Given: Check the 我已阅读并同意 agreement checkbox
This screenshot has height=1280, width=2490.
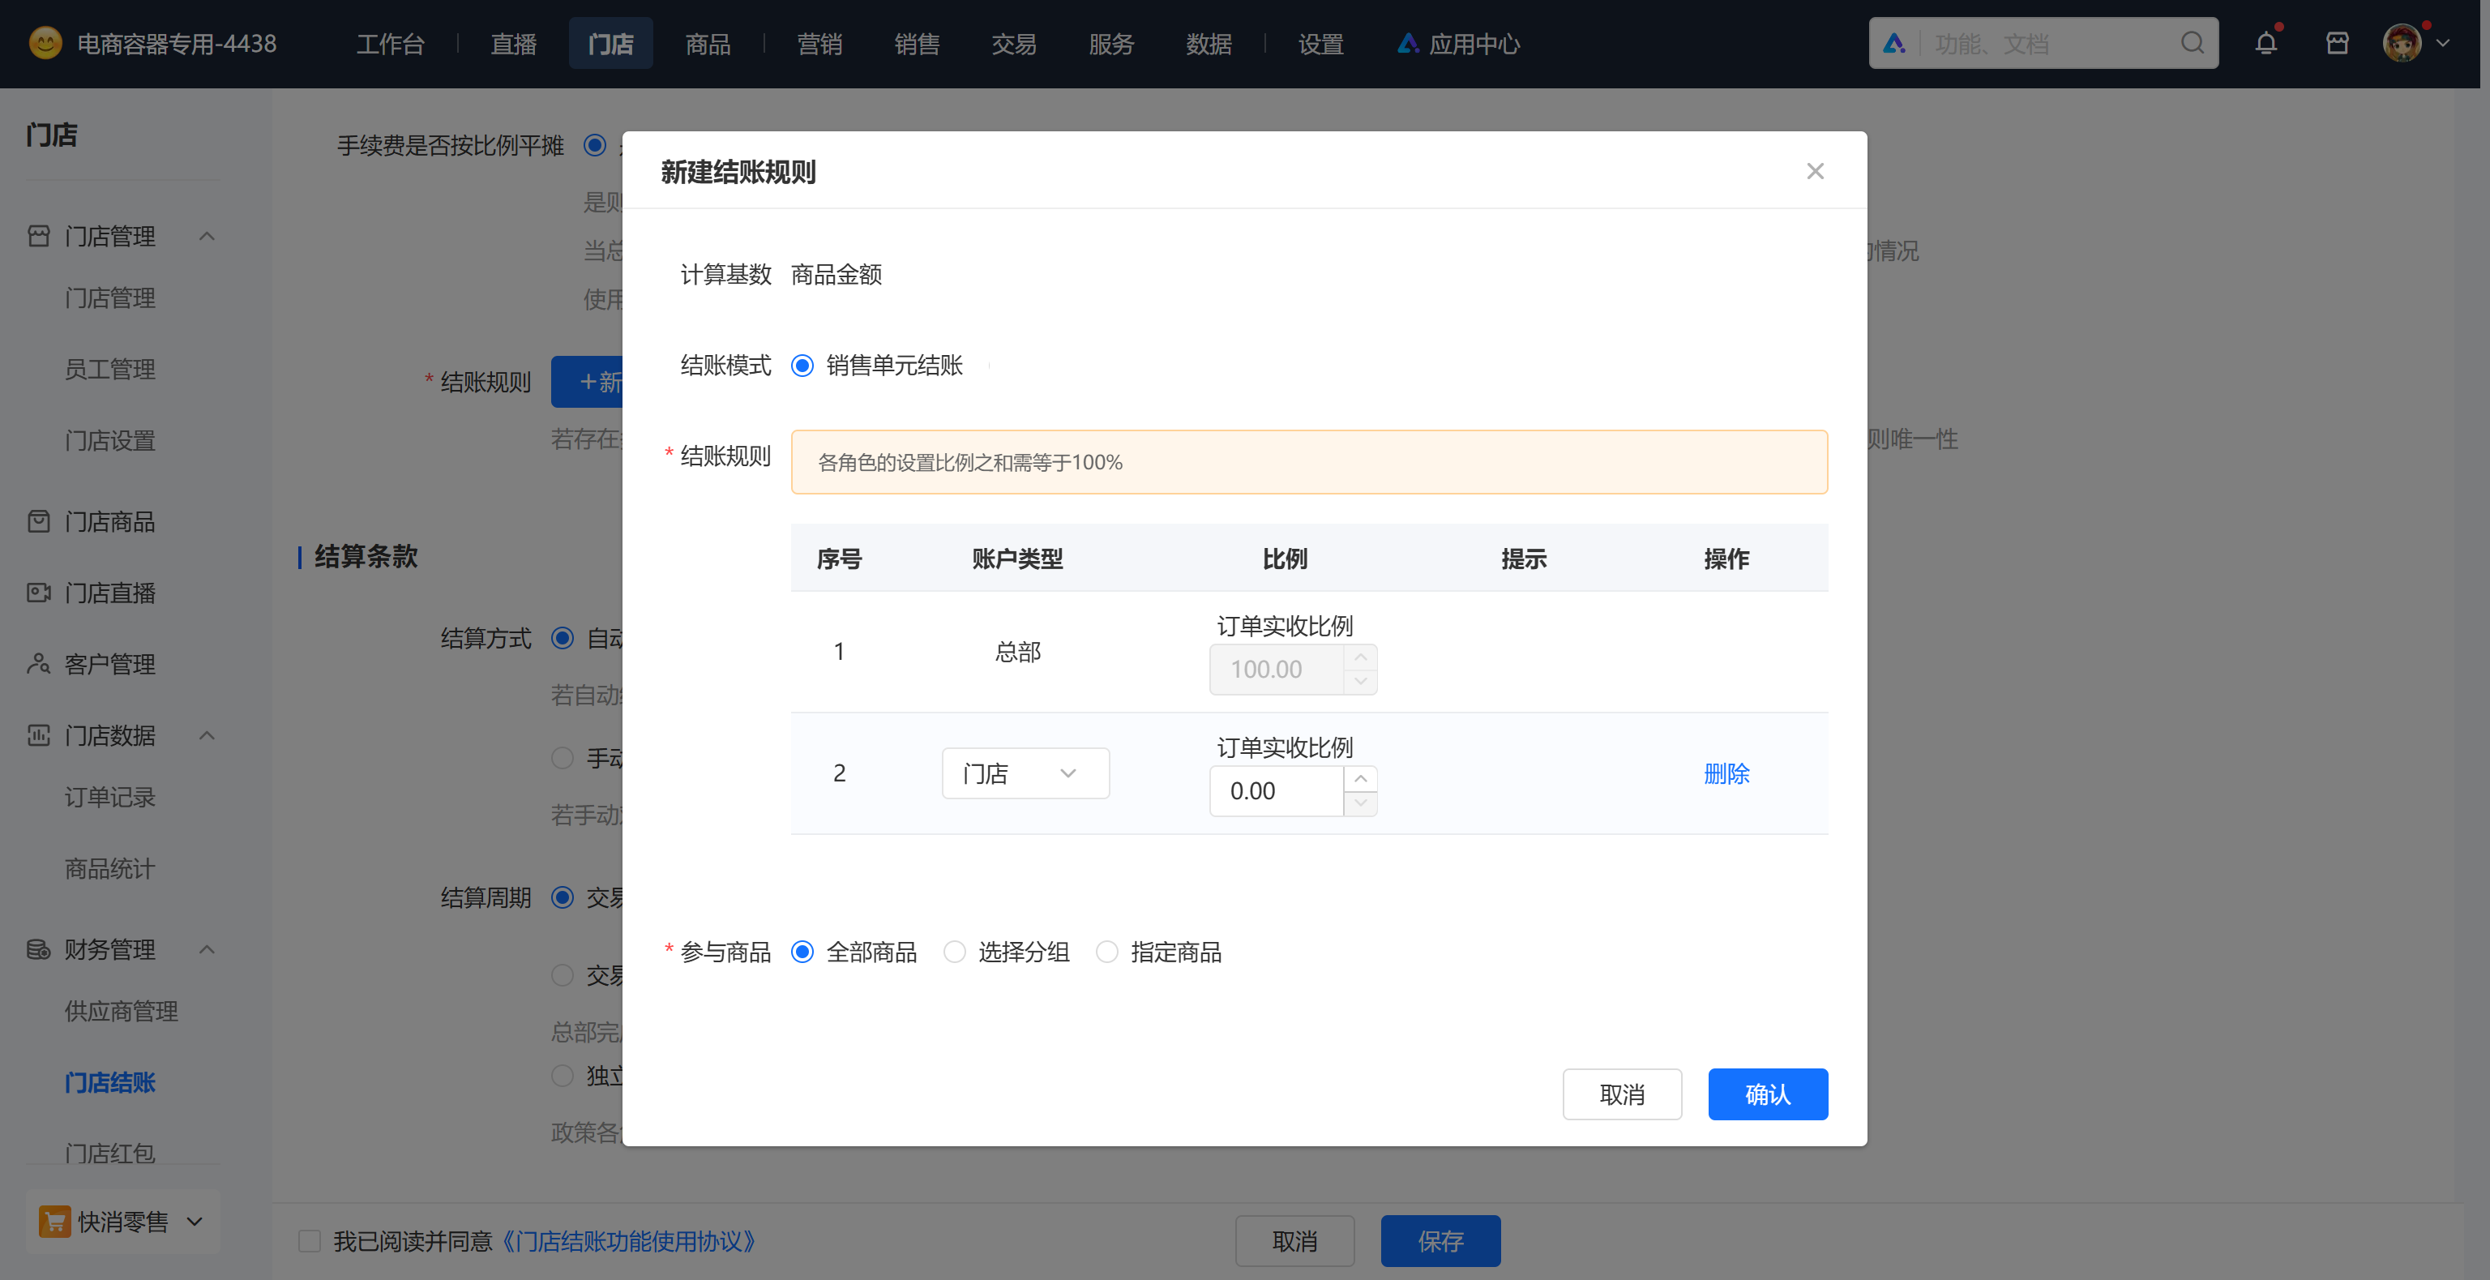Looking at the screenshot, I should [x=310, y=1241].
